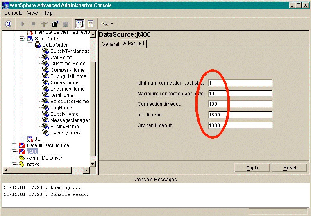This screenshot has width=311, height=216.
Task: Click the jt400 datasource icon
Action: coord(22,151)
